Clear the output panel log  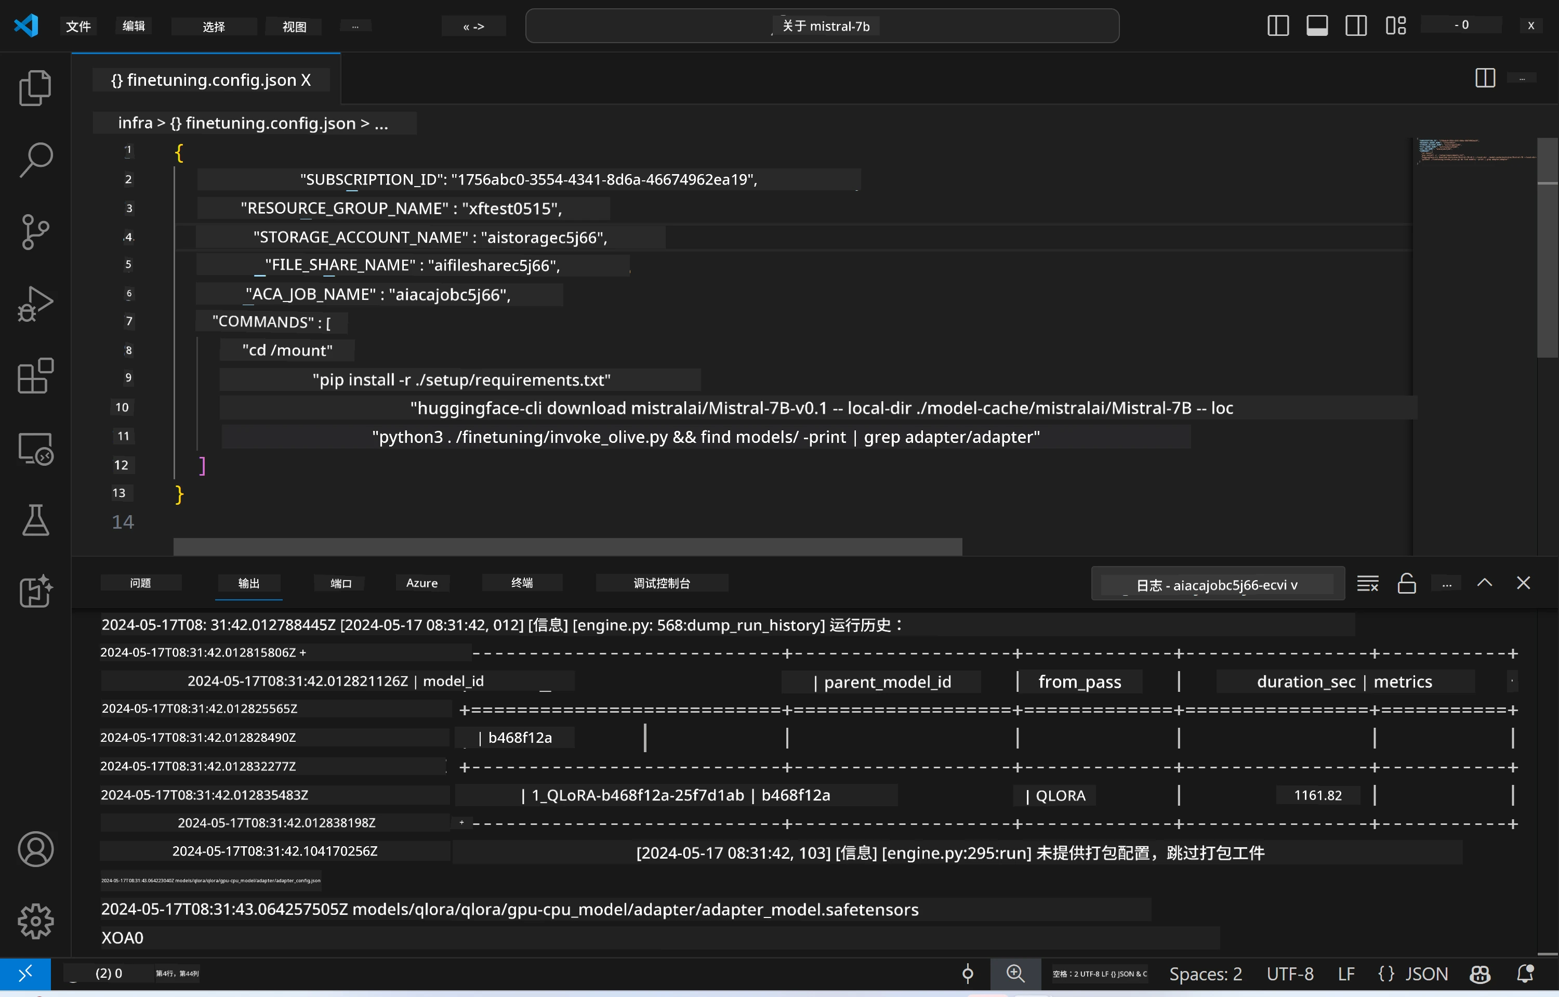1368,583
